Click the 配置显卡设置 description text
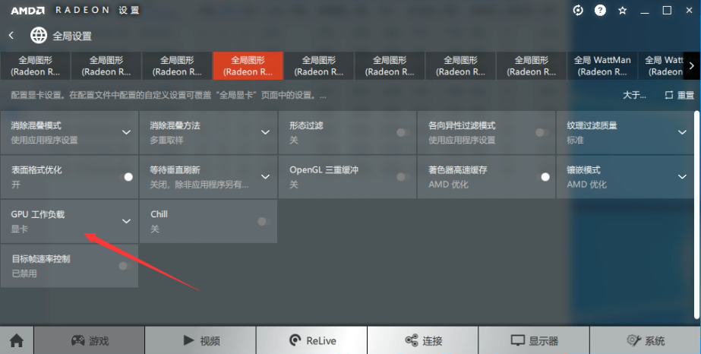Image resolution: width=701 pixels, height=354 pixels. click(169, 95)
